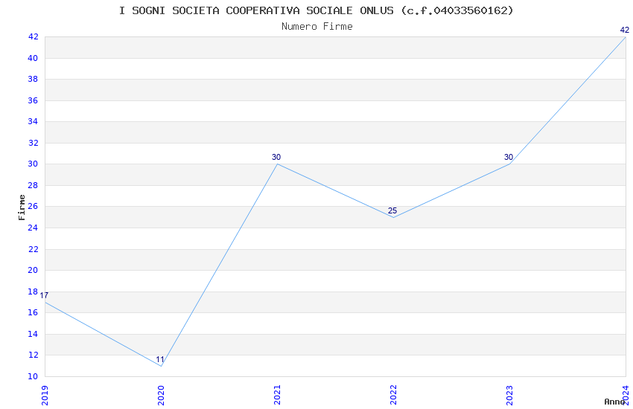Click the Anno x-axis label
The height and width of the screenshot is (409, 633).
pos(614,402)
